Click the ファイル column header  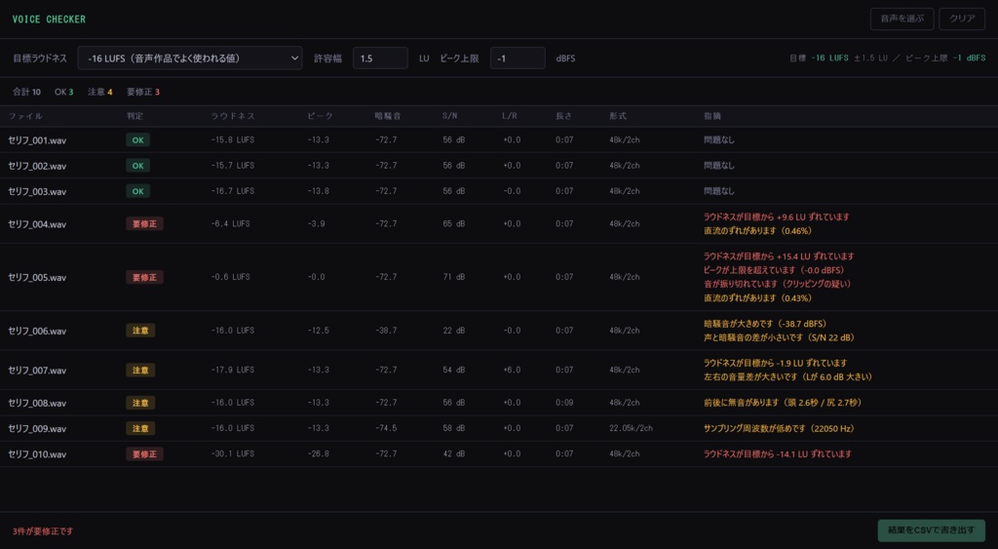coord(25,116)
